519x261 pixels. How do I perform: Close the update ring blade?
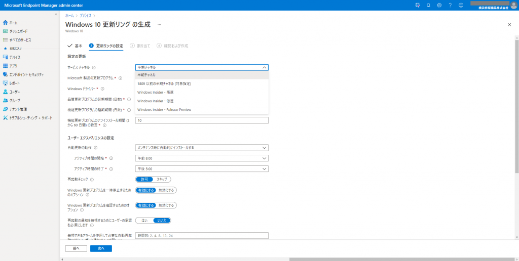pos(509,25)
